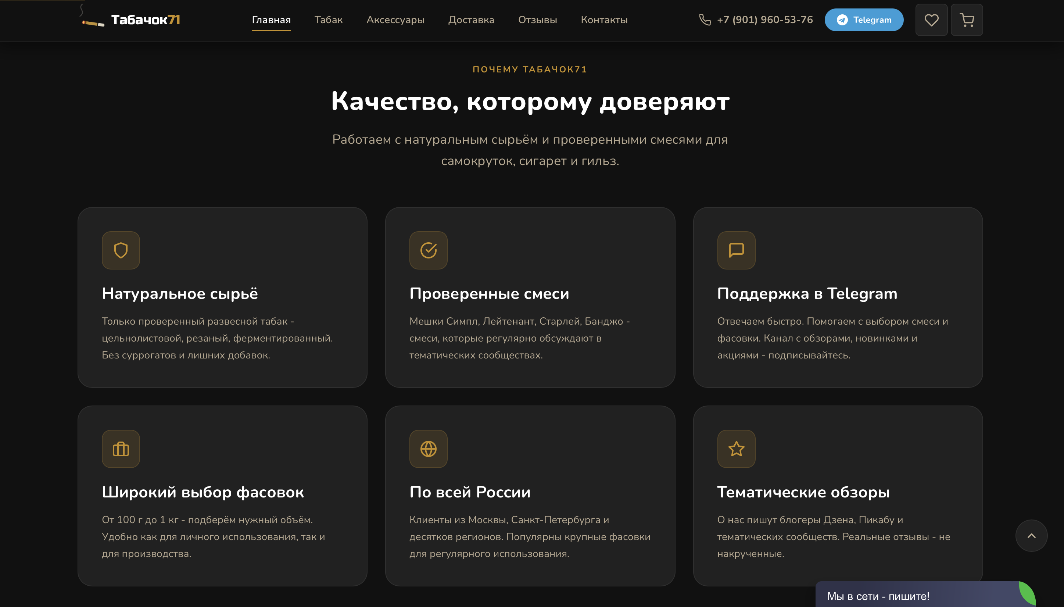Call the number +7 (901) 960-53-76
The width and height of the screenshot is (1064, 607).
pos(764,19)
